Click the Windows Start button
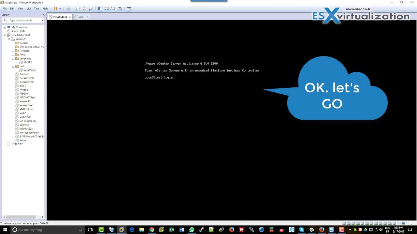 click(x=5, y=230)
